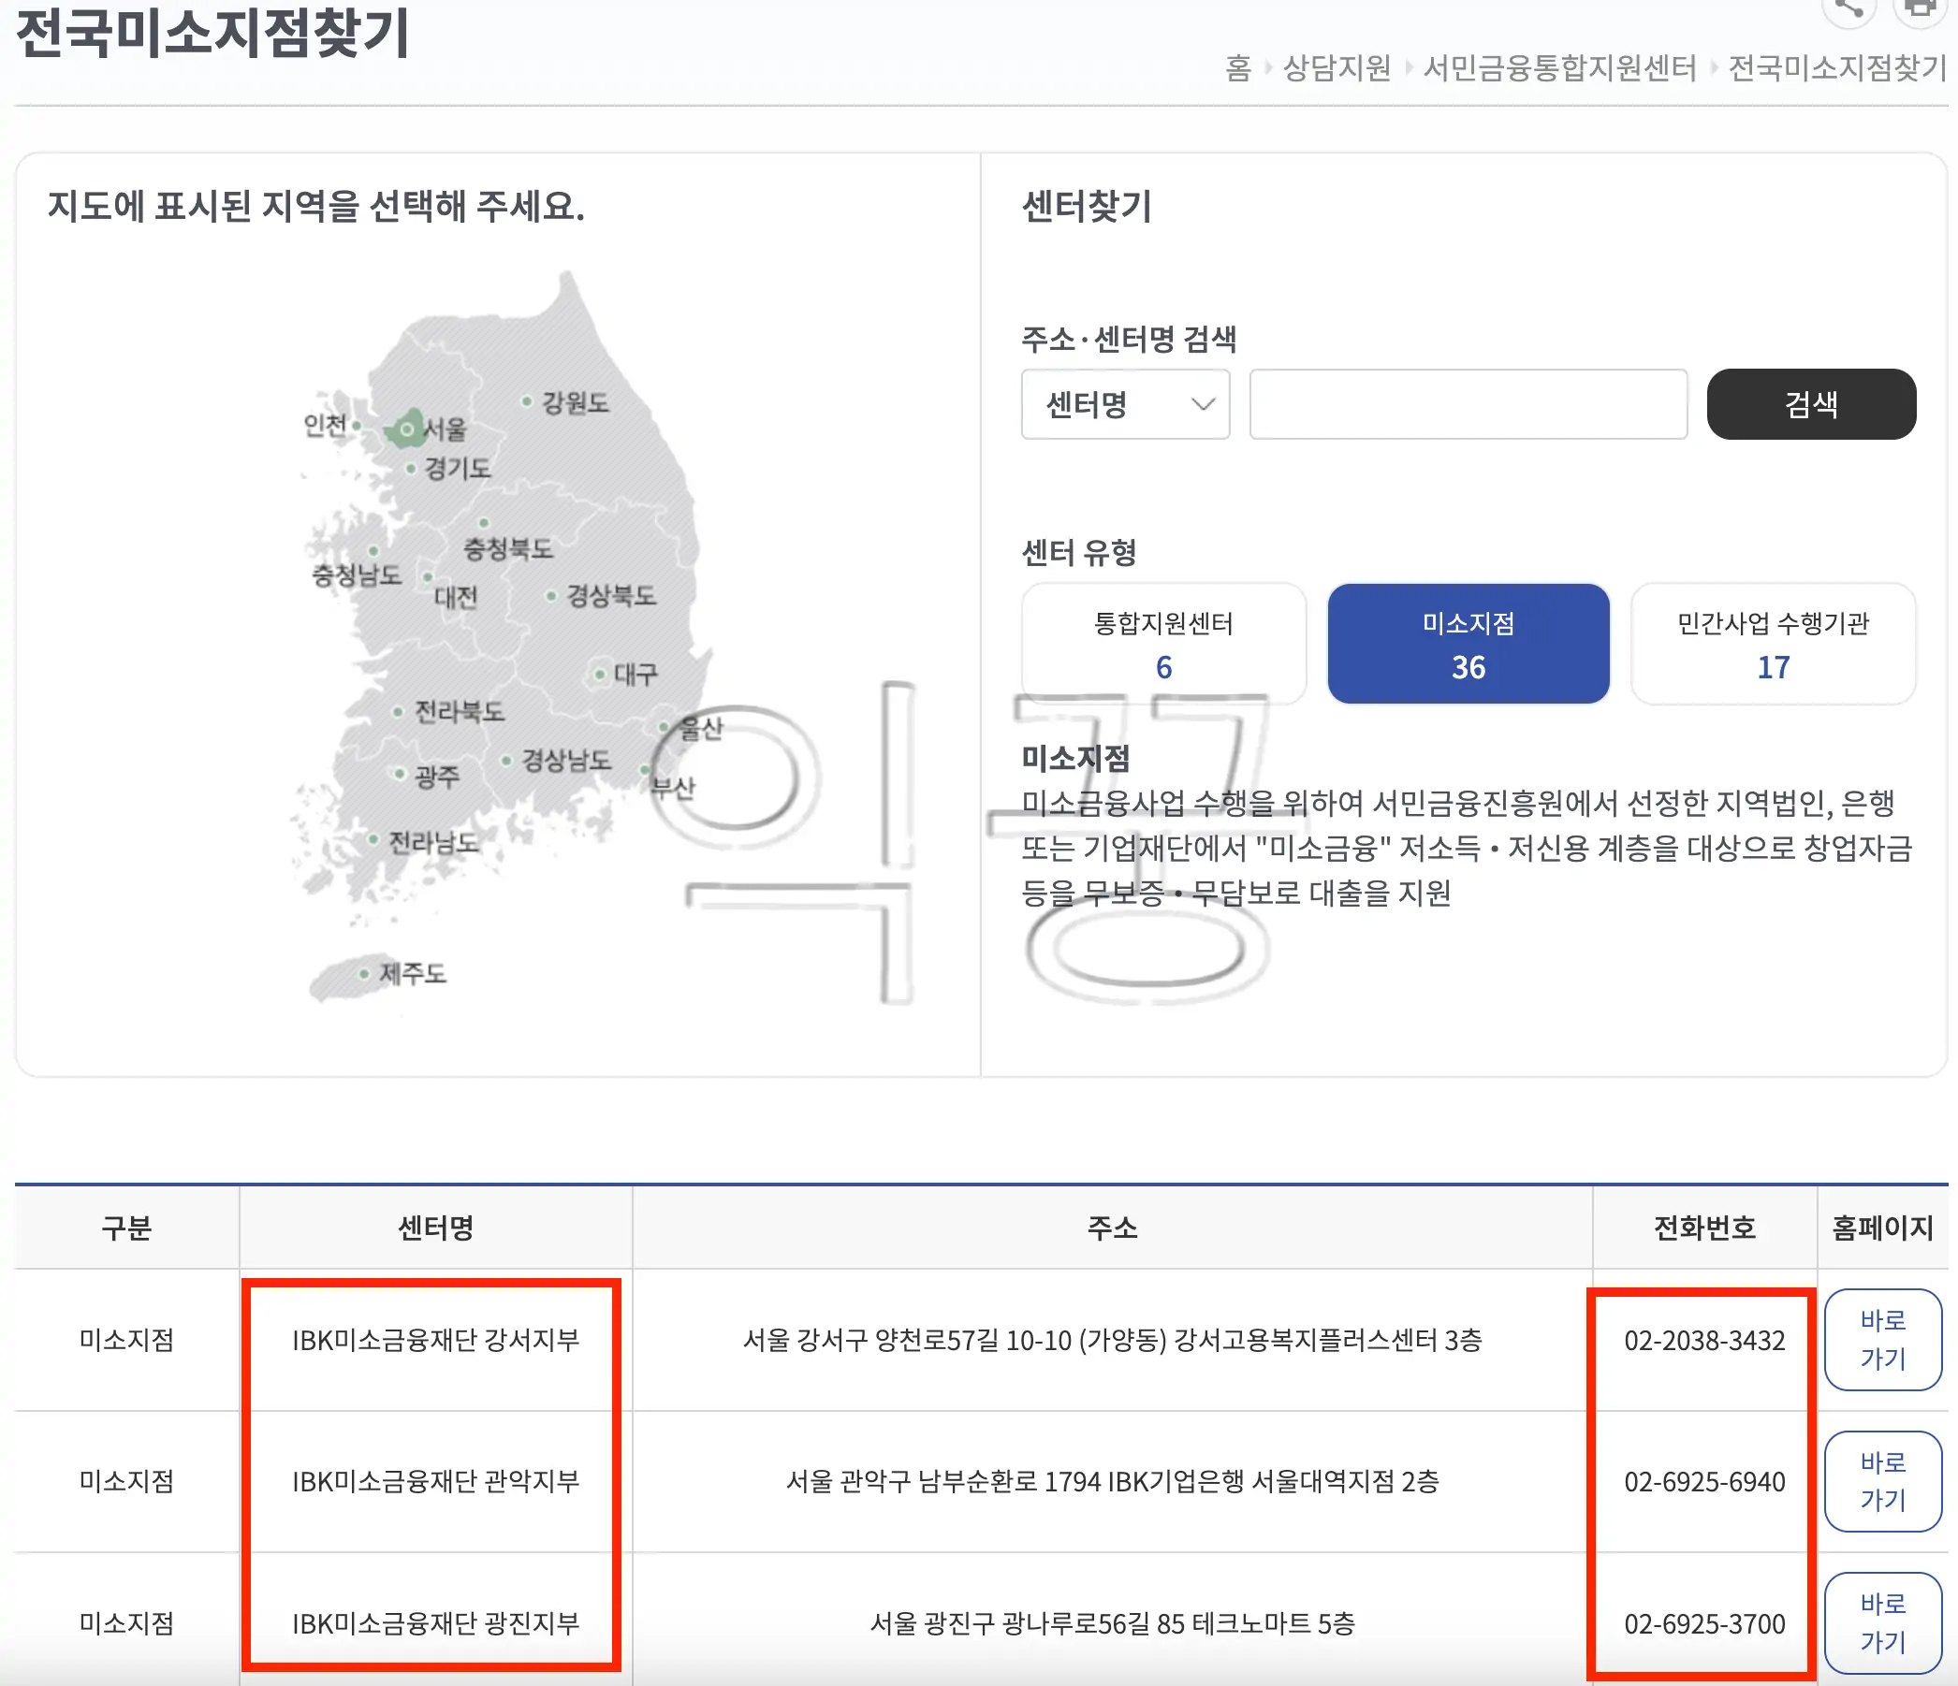This screenshot has height=1686, width=1958.
Task: Click the 강원도 map marker
Action: [529, 400]
